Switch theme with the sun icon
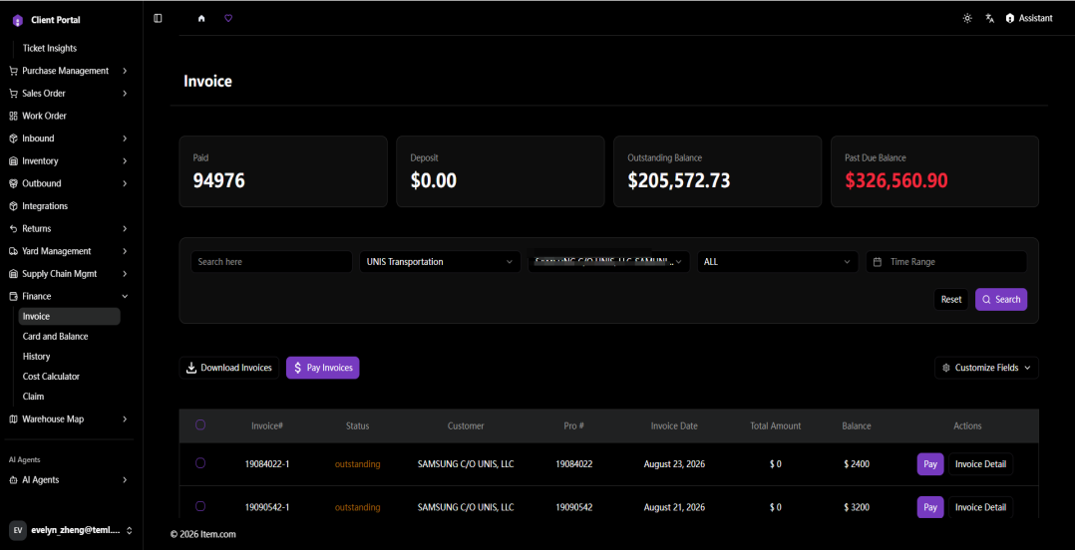Viewport: 1075px width, 550px height. (x=967, y=19)
